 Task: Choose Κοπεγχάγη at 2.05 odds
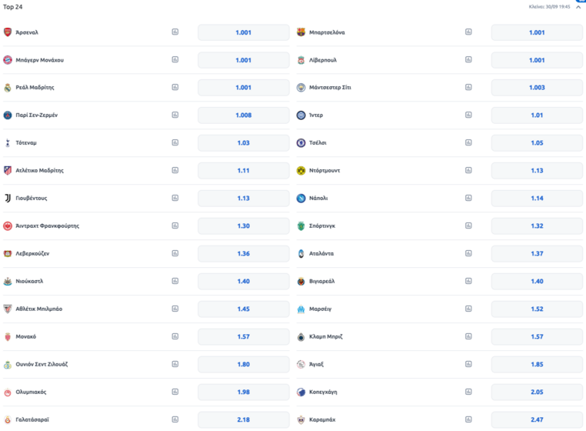[x=537, y=392]
